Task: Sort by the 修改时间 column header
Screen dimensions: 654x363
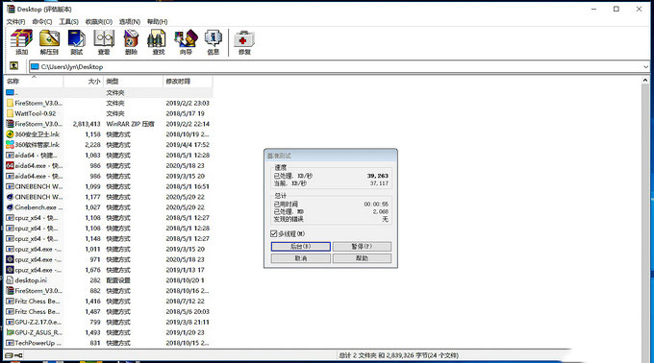Action: click(x=188, y=82)
